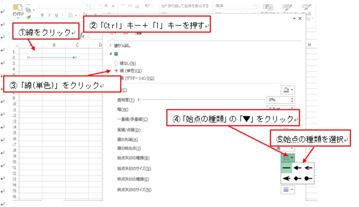Viewport: 359px width, 207px height.
Task: Choose the diamond arrow head option
Action: tap(297, 178)
